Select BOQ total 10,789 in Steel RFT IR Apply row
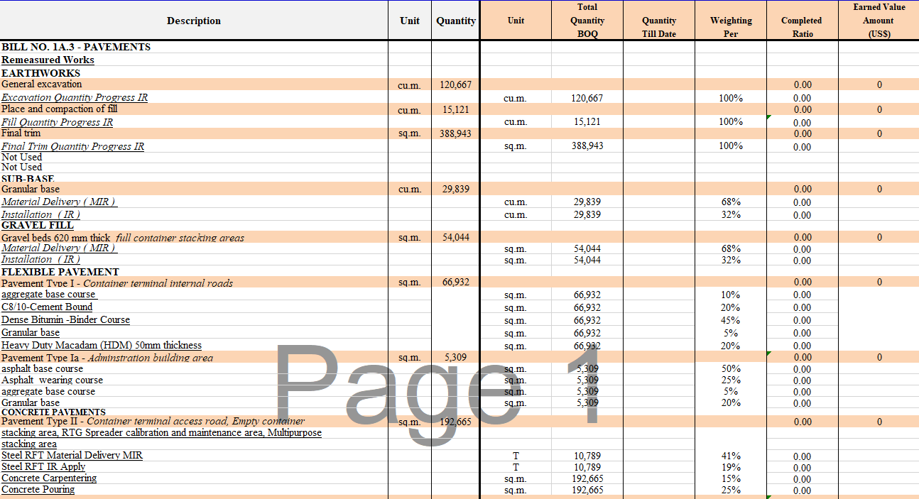This screenshot has width=919, height=499. tap(587, 467)
